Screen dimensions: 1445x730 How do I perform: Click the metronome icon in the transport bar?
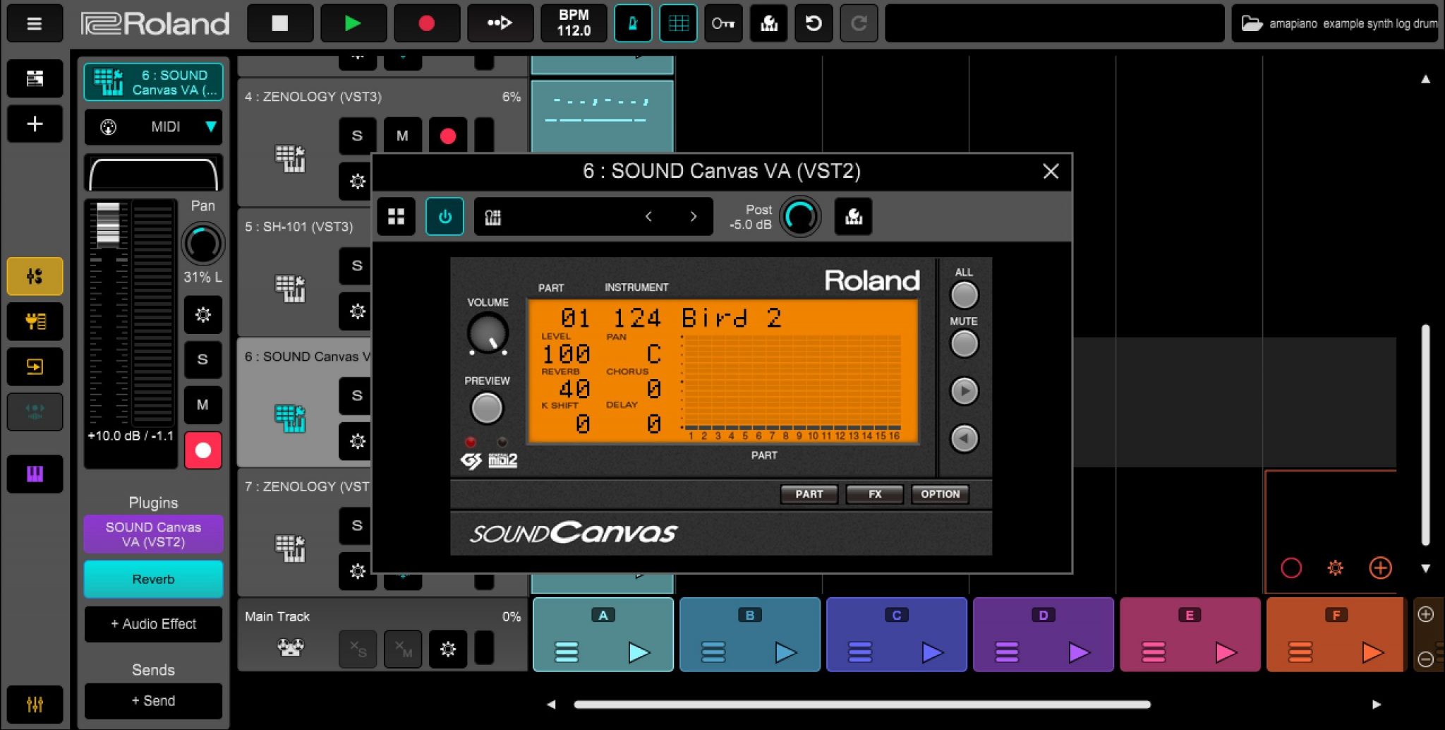pos(633,23)
